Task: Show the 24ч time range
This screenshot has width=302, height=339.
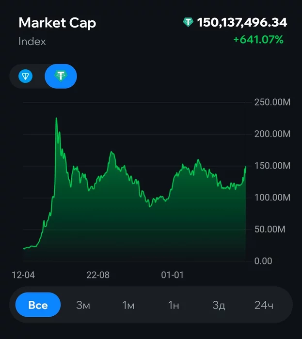Action: tap(264, 305)
